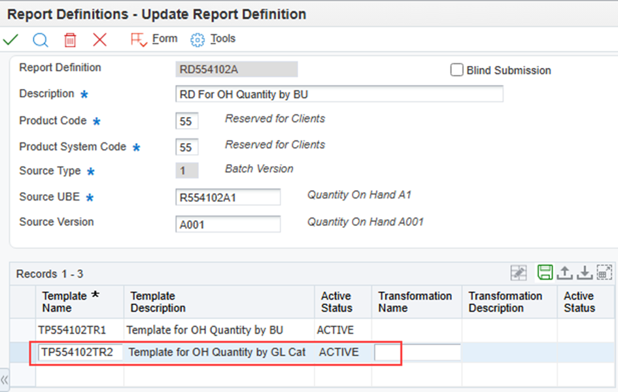The image size is (618, 392).
Task: Click the red X Cancel icon
Action: (99, 40)
